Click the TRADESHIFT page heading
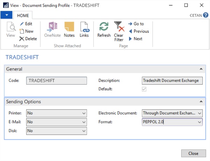This screenshot has height=161, width=210. coord(22,57)
